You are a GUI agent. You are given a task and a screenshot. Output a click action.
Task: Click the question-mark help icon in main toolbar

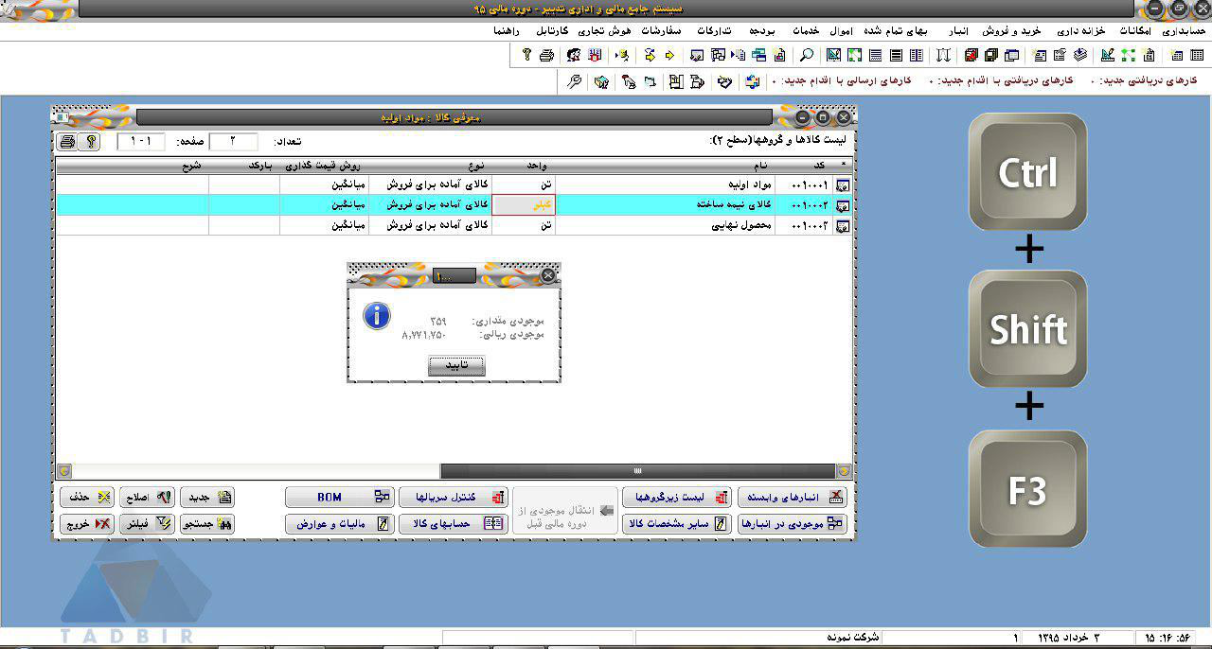pyautogui.click(x=526, y=55)
